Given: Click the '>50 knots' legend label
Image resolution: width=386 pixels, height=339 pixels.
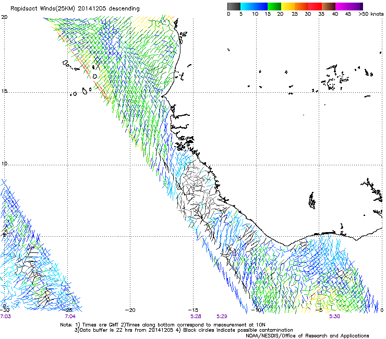Looking at the screenshot, I should tap(371, 14).
